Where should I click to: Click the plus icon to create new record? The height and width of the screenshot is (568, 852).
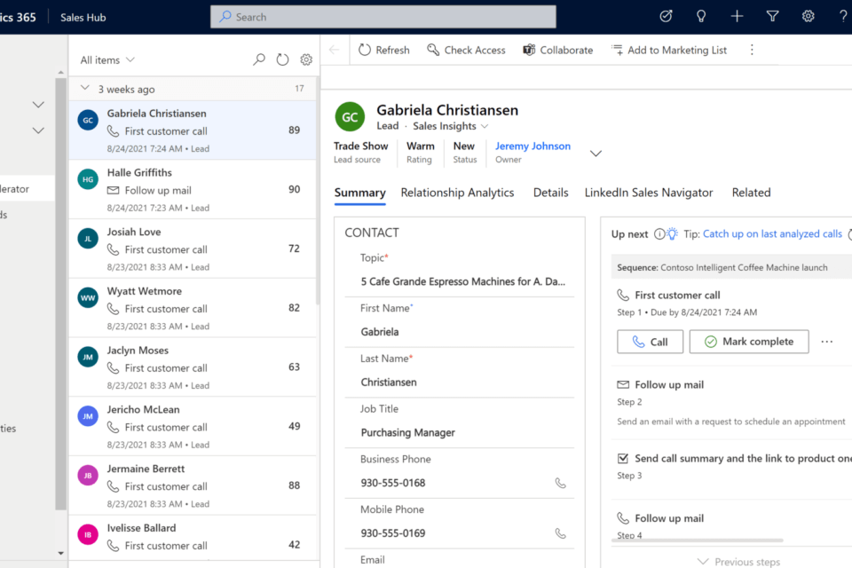coord(737,16)
